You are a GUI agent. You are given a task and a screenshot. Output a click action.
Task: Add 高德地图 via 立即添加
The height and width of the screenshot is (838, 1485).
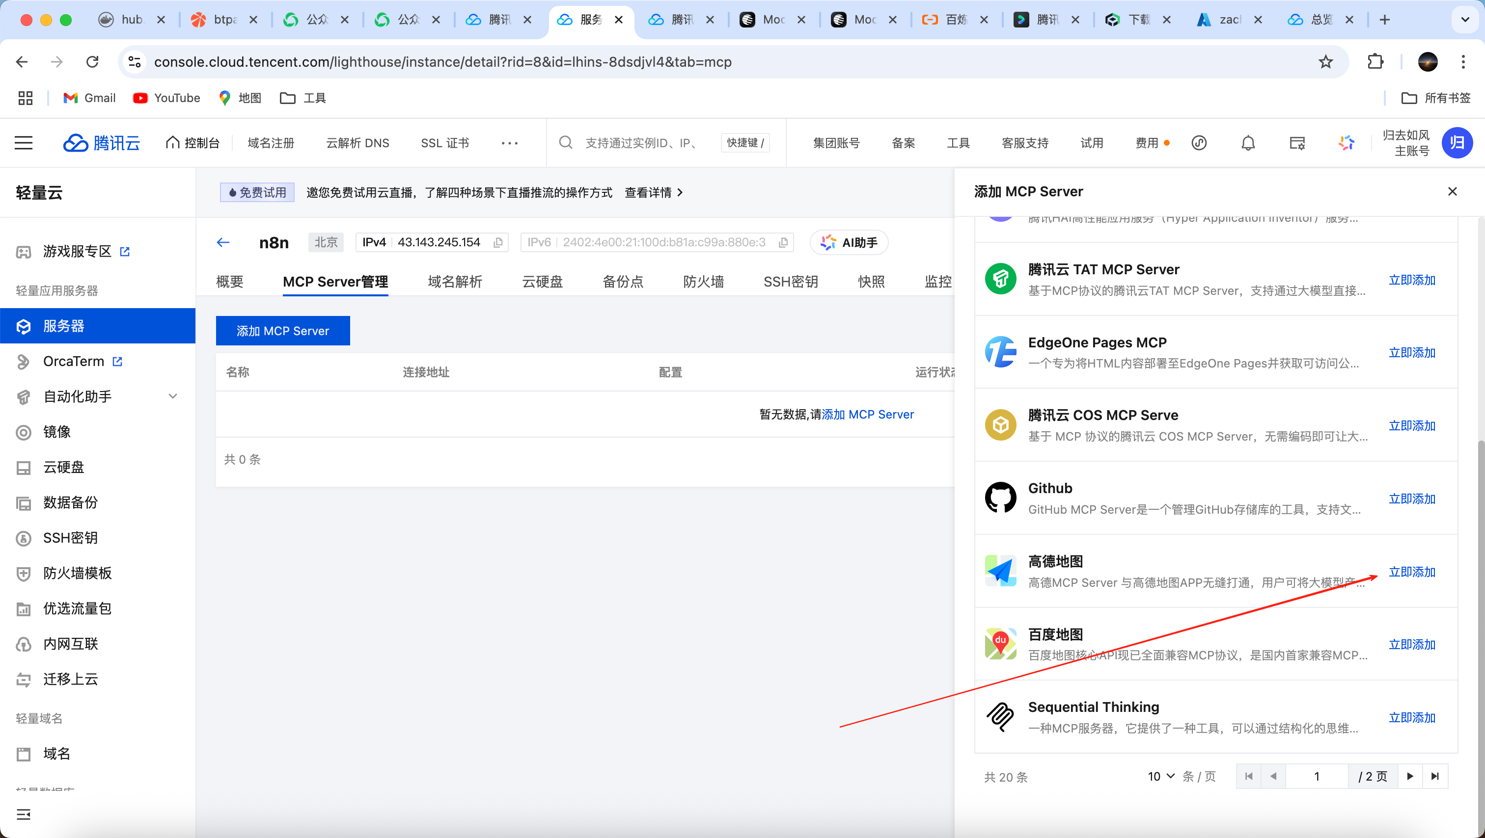[x=1412, y=572]
